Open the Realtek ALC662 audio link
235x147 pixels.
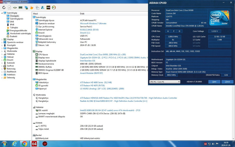tap(113, 101)
